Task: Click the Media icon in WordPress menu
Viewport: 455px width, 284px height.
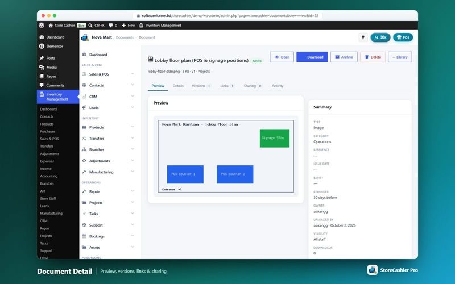Action: click(42, 67)
